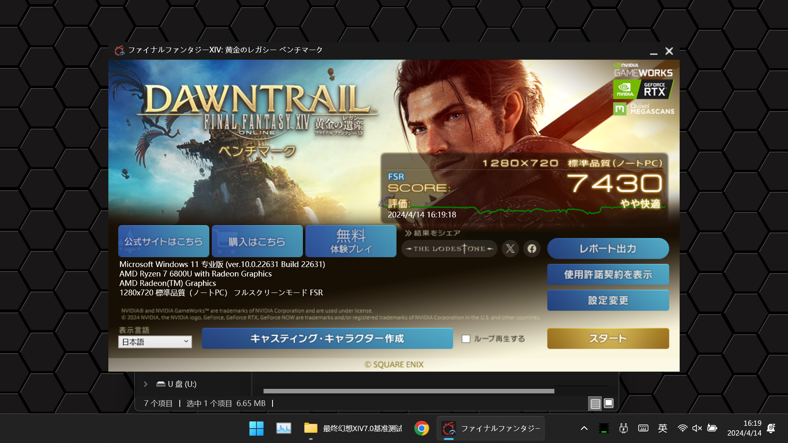Viewport: 788px width, 443px height.
Task: Click the FFXIV benchmark taskbar icon
Action: coord(450,428)
